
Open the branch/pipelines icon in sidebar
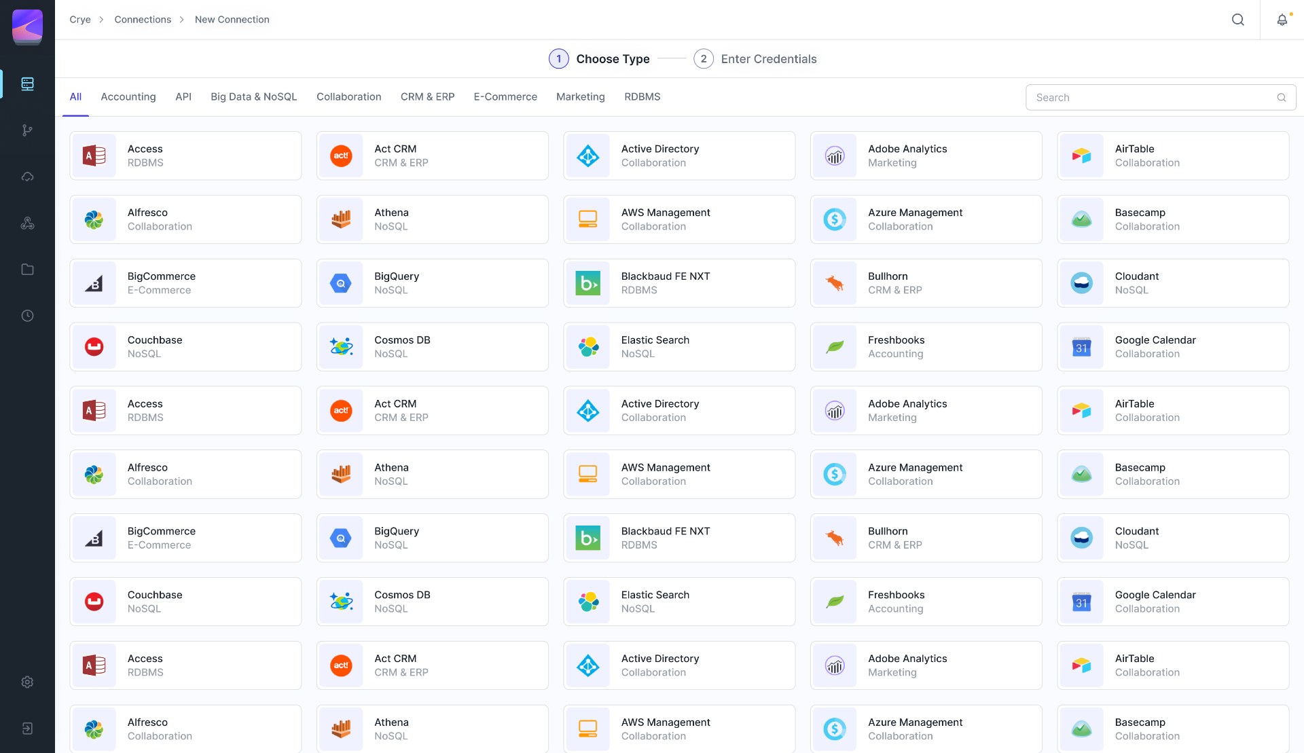(27, 130)
